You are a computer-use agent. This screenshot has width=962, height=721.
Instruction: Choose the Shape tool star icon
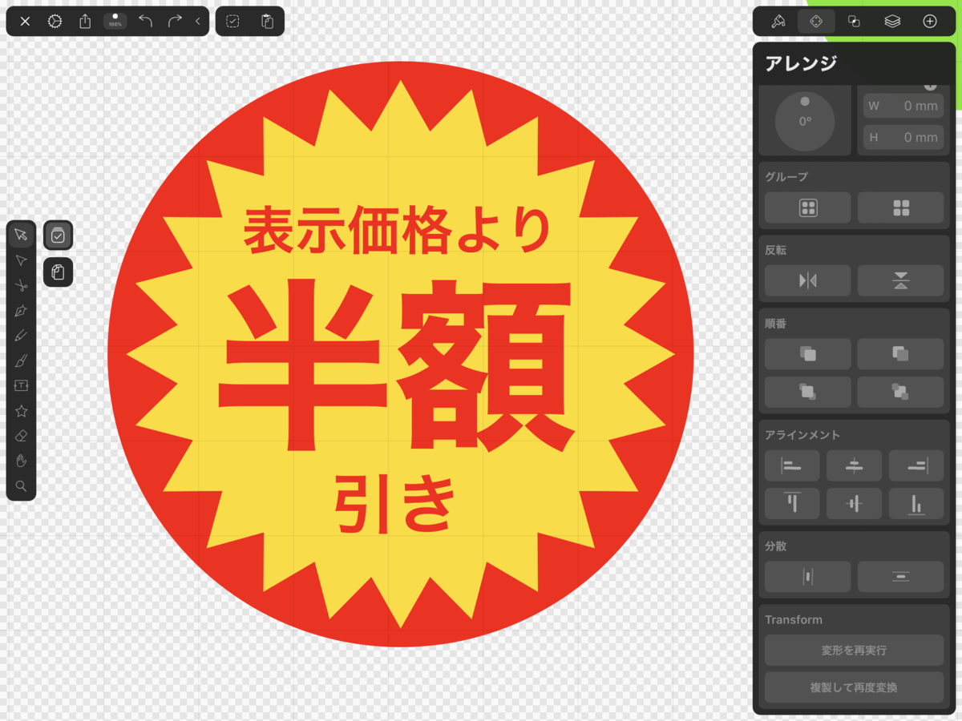tap(22, 411)
